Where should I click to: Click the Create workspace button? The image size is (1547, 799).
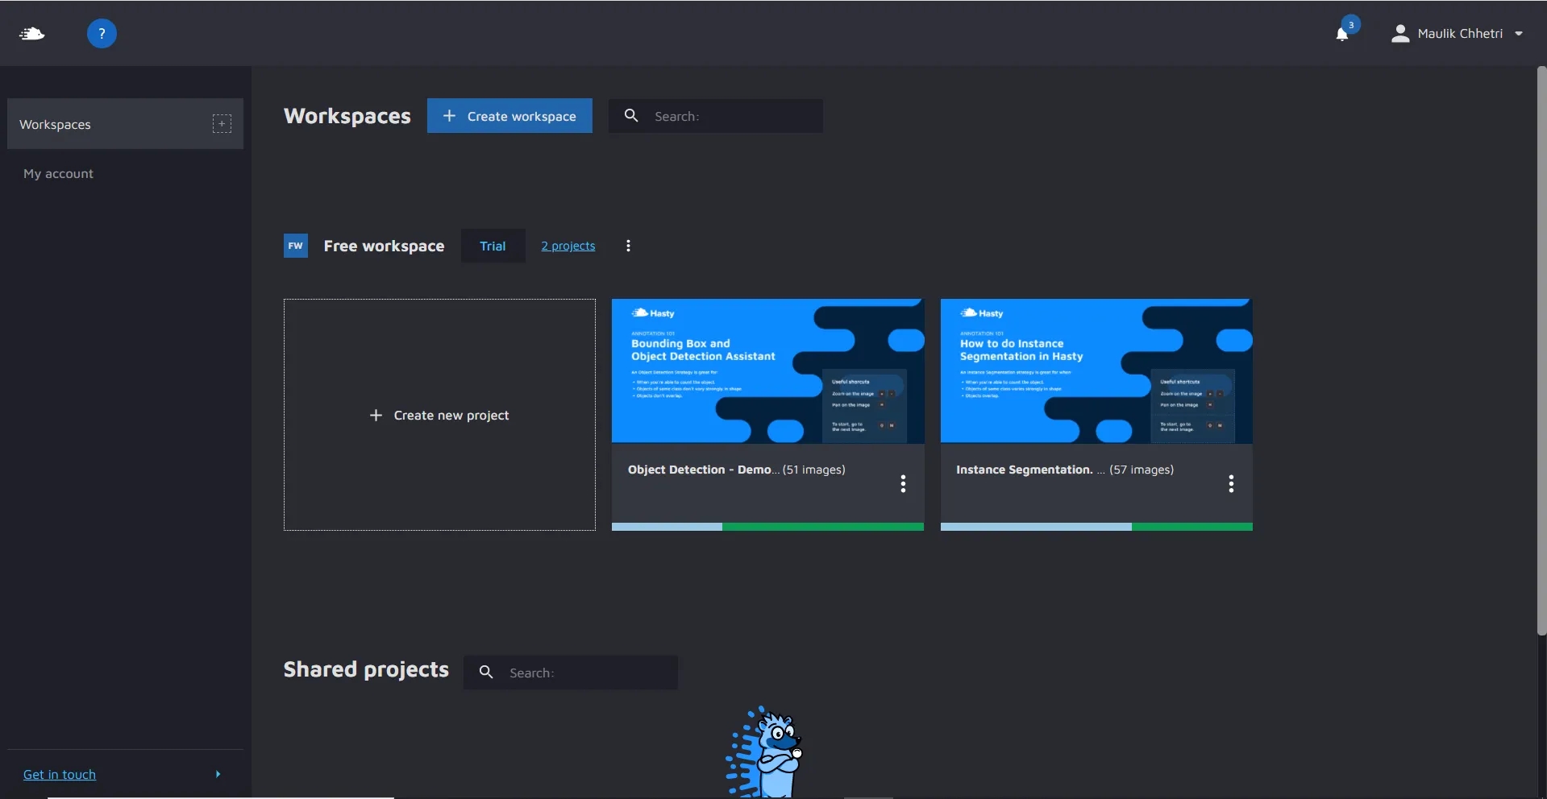click(509, 116)
